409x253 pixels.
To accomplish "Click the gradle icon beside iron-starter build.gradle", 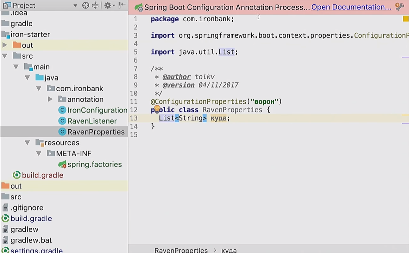I will (x=17, y=175).
